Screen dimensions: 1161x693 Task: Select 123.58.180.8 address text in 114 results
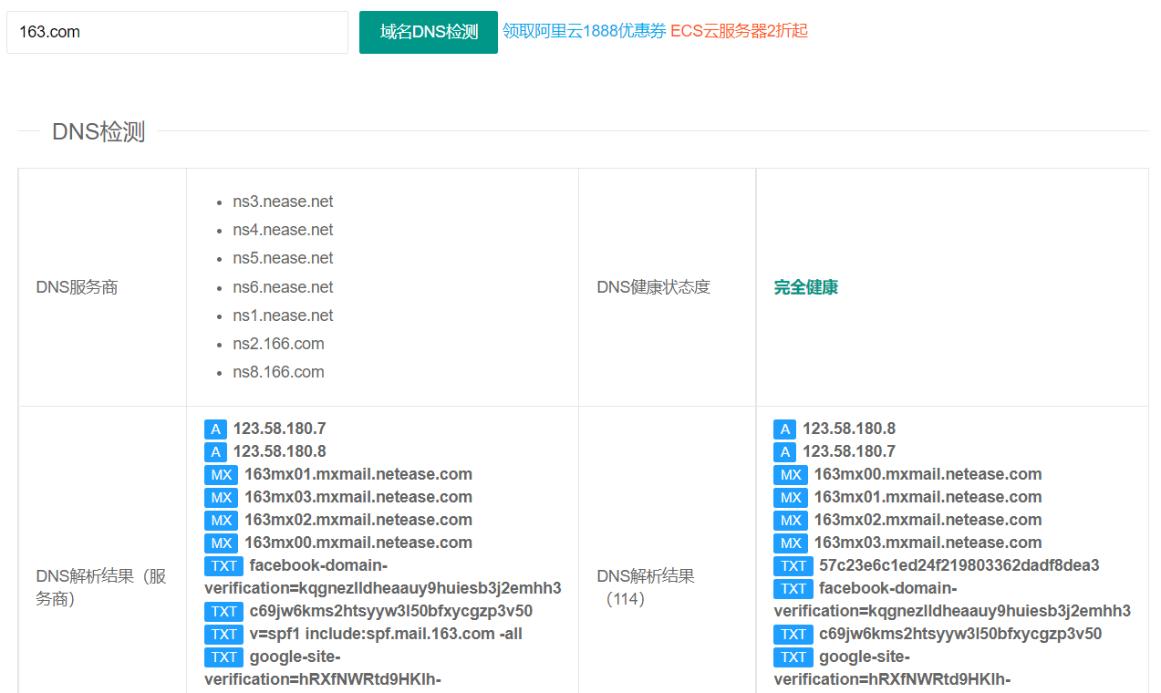click(x=849, y=429)
